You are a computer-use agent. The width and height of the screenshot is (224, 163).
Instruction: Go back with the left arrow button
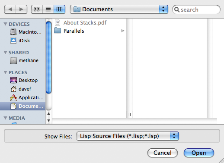tap(10, 9)
